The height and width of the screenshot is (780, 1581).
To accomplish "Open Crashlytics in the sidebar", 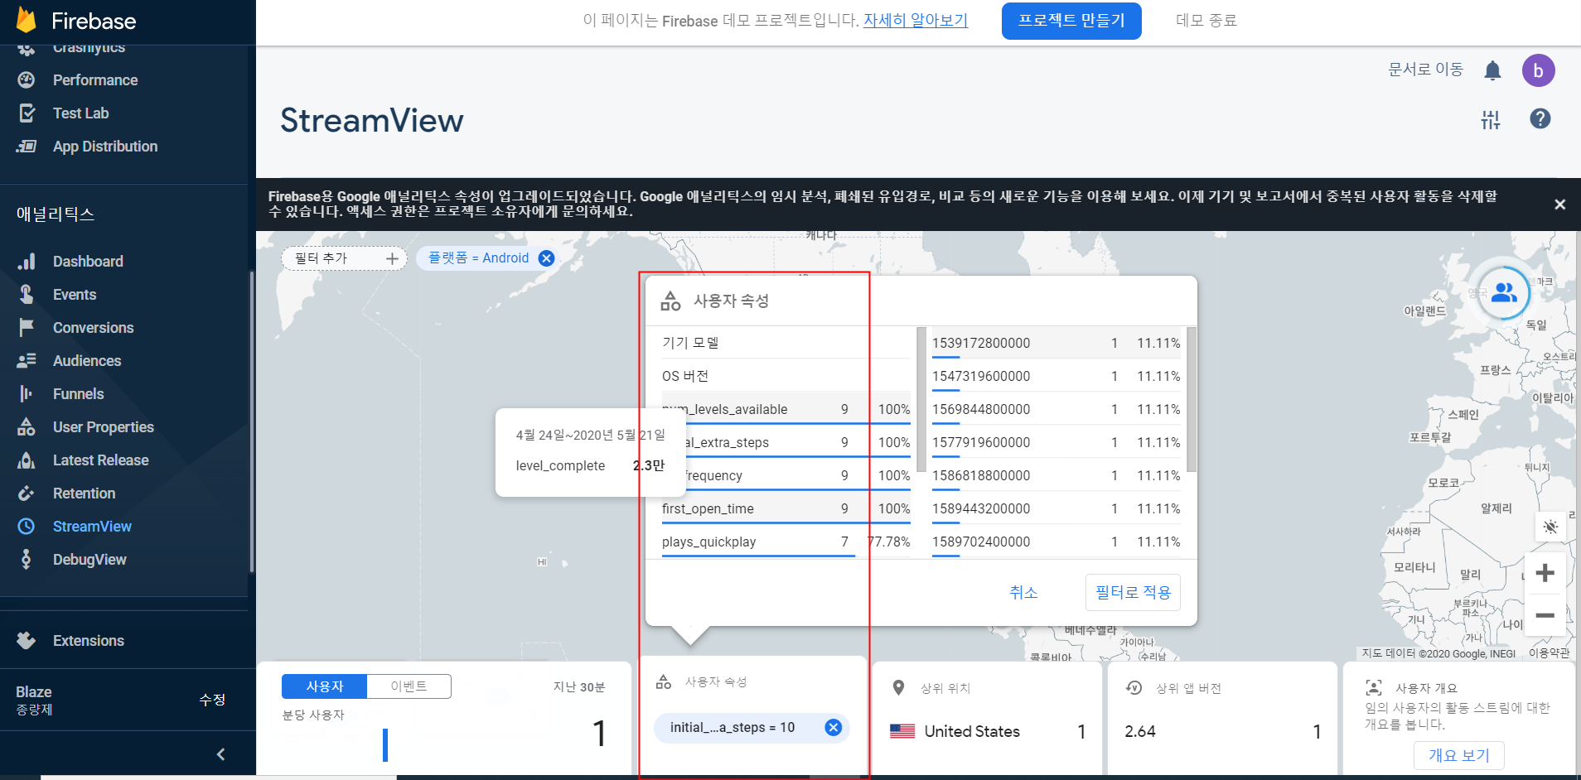I will (89, 50).
